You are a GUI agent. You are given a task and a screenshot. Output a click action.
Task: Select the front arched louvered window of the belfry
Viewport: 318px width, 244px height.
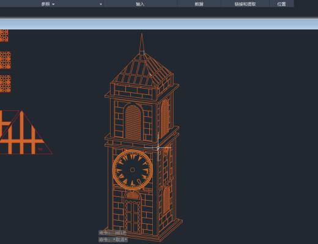tap(133, 122)
